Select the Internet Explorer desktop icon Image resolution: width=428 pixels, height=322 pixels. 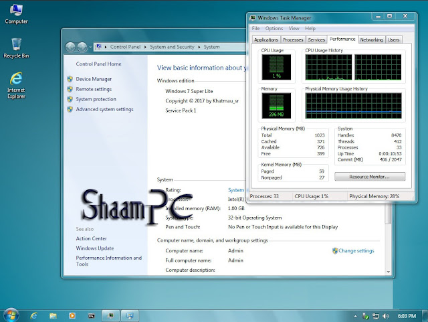coord(16,85)
